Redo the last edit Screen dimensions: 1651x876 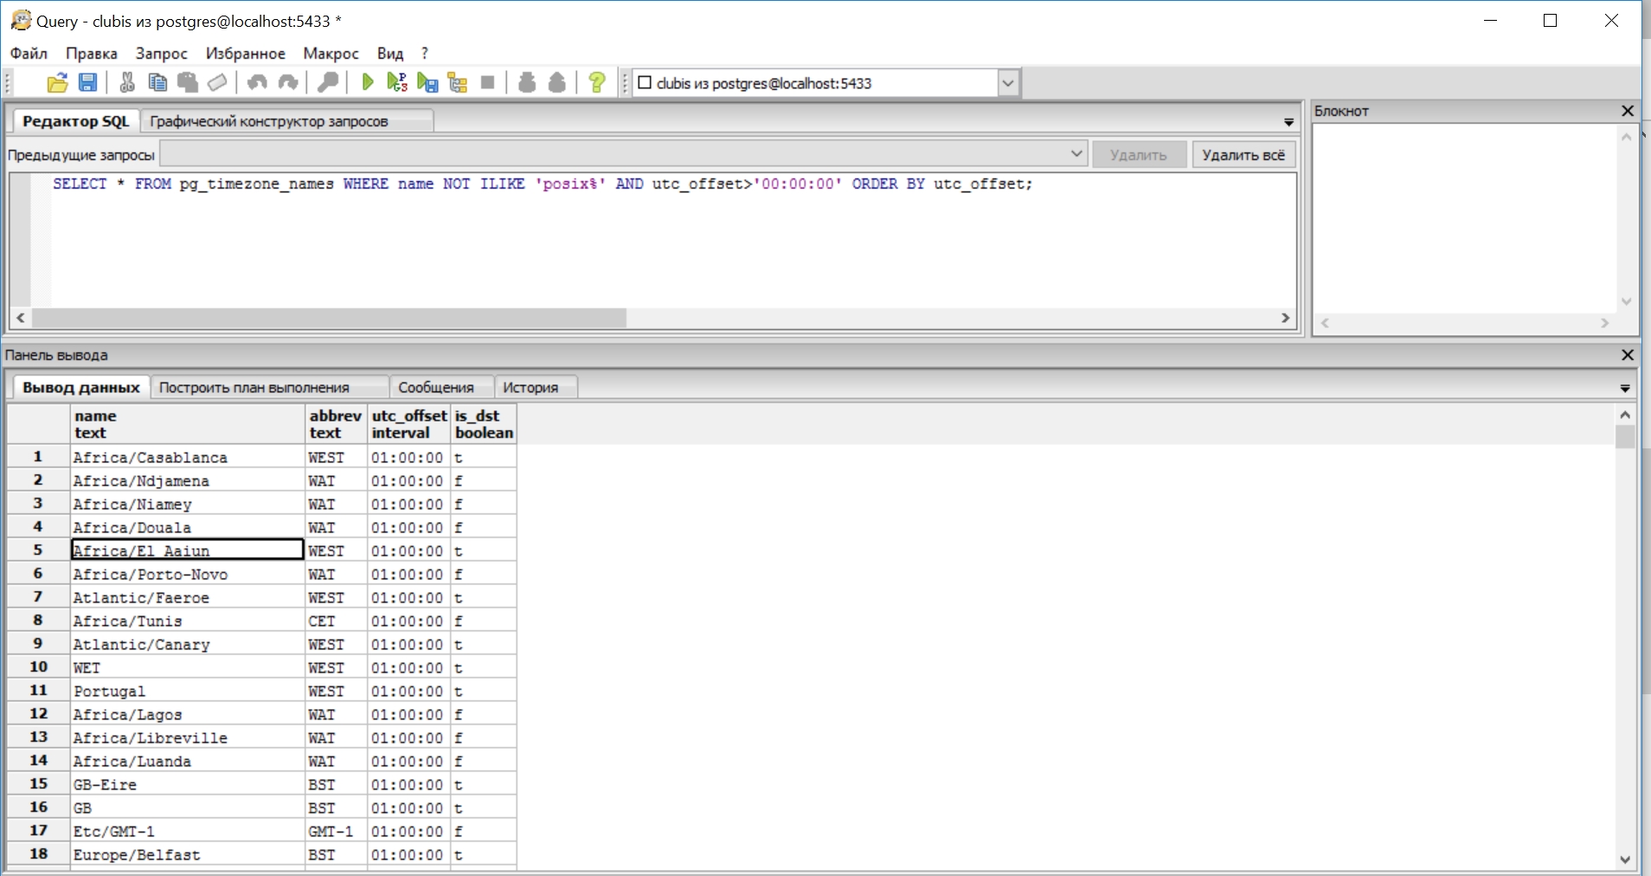287,83
